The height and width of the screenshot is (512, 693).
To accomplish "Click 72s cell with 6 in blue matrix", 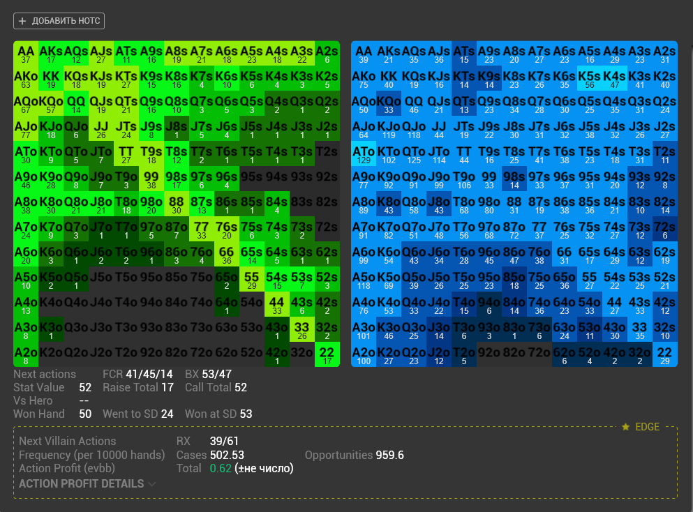I will pyautogui.click(x=664, y=229).
